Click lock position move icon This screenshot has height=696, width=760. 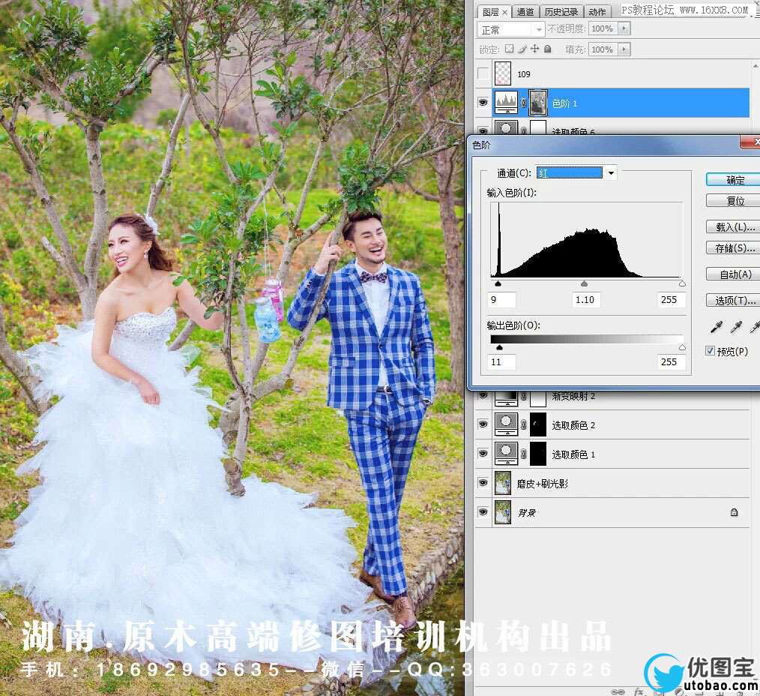(534, 49)
